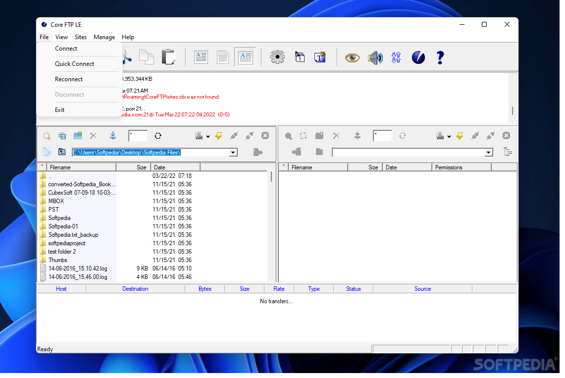Open the Sites menu
Image resolution: width=565 pixels, height=378 pixels.
pyautogui.click(x=81, y=37)
